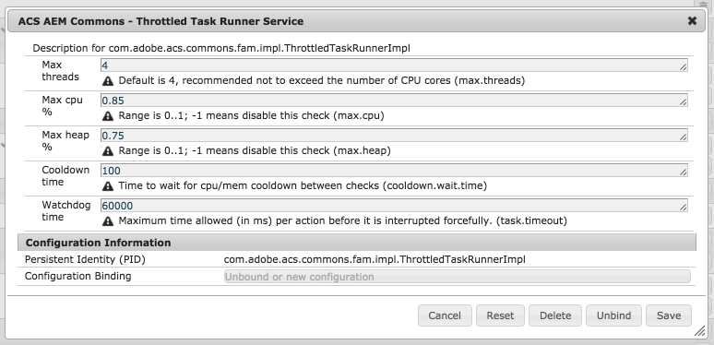
Task: Close the Throttled Task Runner dialog
Action: tap(692, 21)
